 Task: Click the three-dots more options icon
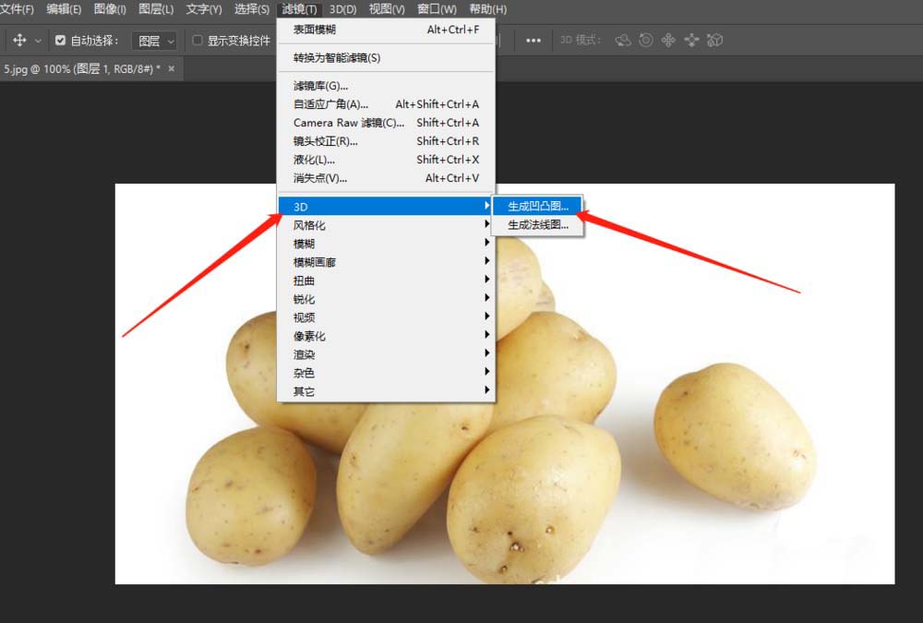pyautogui.click(x=533, y=41)
